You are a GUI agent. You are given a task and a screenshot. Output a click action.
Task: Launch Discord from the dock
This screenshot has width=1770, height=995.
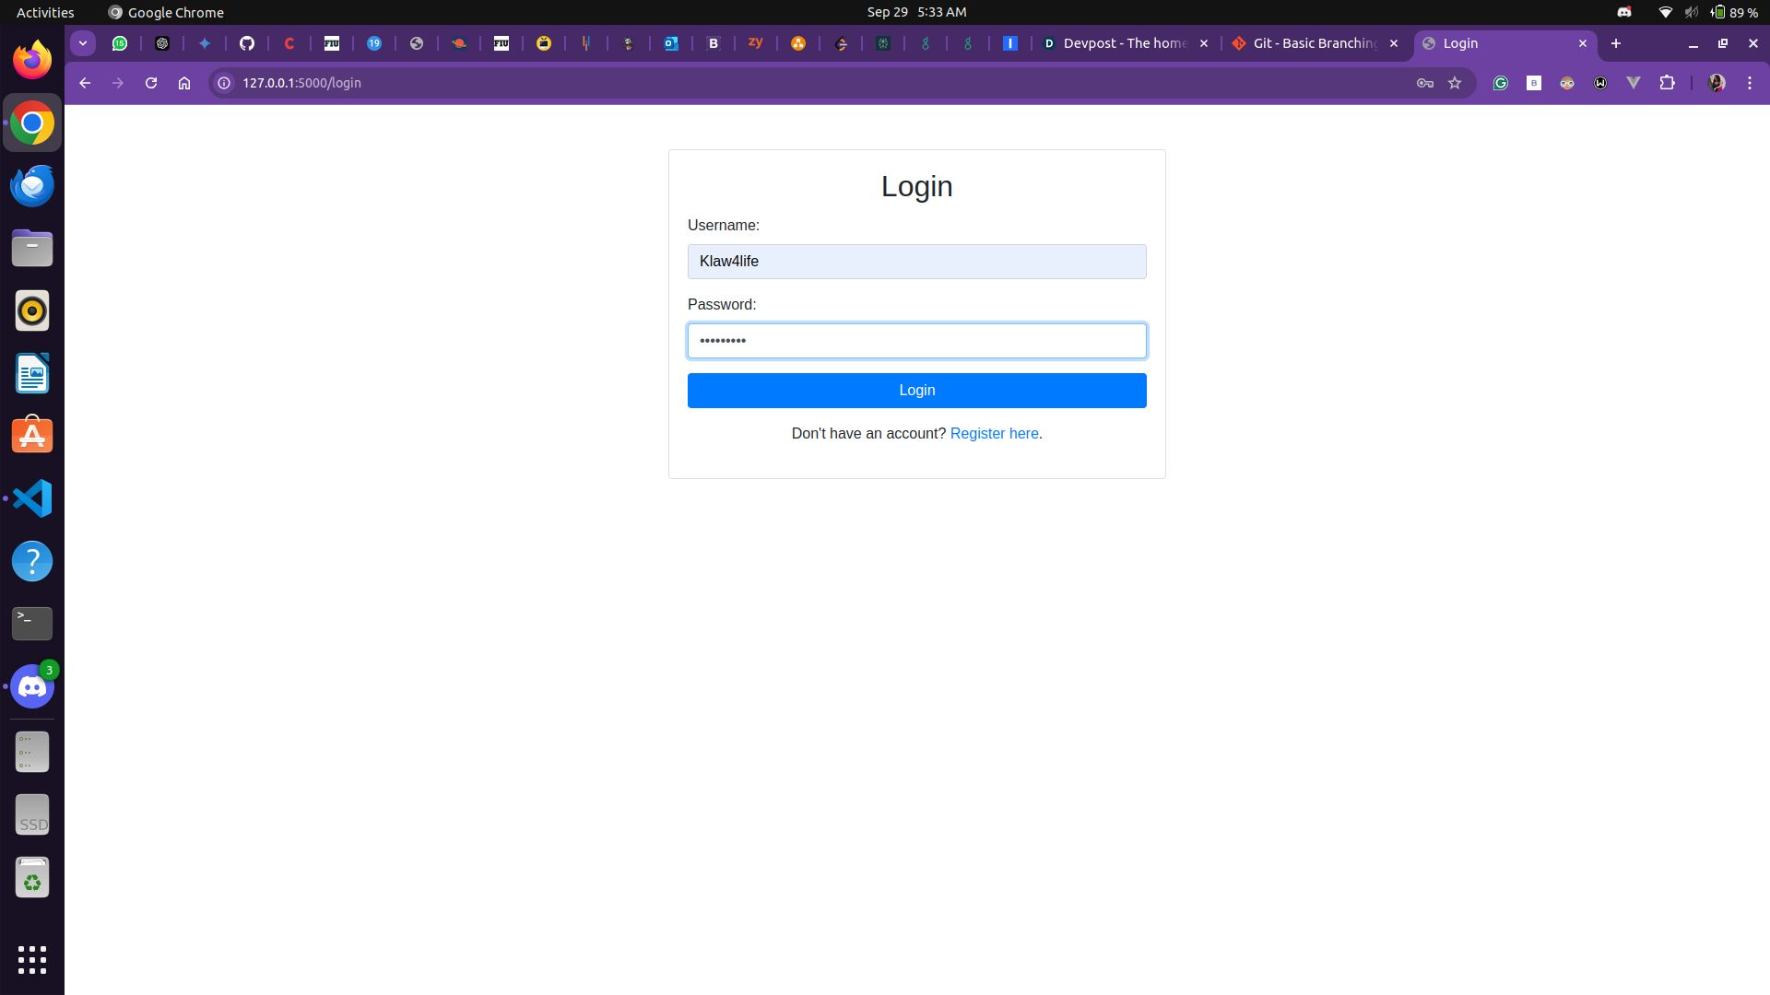tap(32, 687)
